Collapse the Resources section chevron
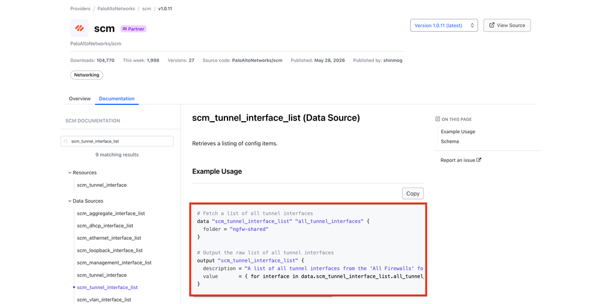Viewport: 599px width, 304px height. pyautogui.click(x=70, y=173)
